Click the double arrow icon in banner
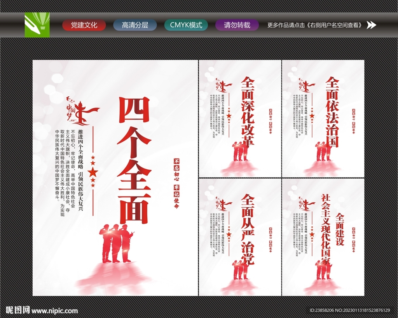The width and height of the screenshot is (398, 318). 372,25
